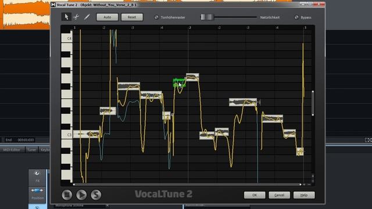
Task: Click the horizontal scrollbar below pitch editor
Action: [187, 185]
